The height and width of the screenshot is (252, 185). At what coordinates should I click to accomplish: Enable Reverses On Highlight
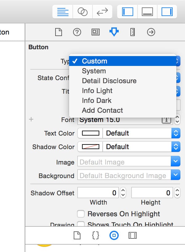pyautogui.click(x=81, y=214)
